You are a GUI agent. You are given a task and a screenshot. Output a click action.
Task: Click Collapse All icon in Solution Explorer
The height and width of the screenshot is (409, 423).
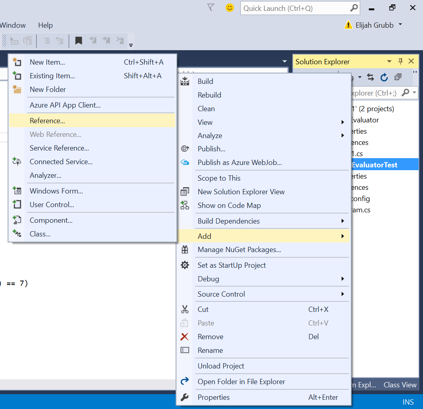point(398,77)
